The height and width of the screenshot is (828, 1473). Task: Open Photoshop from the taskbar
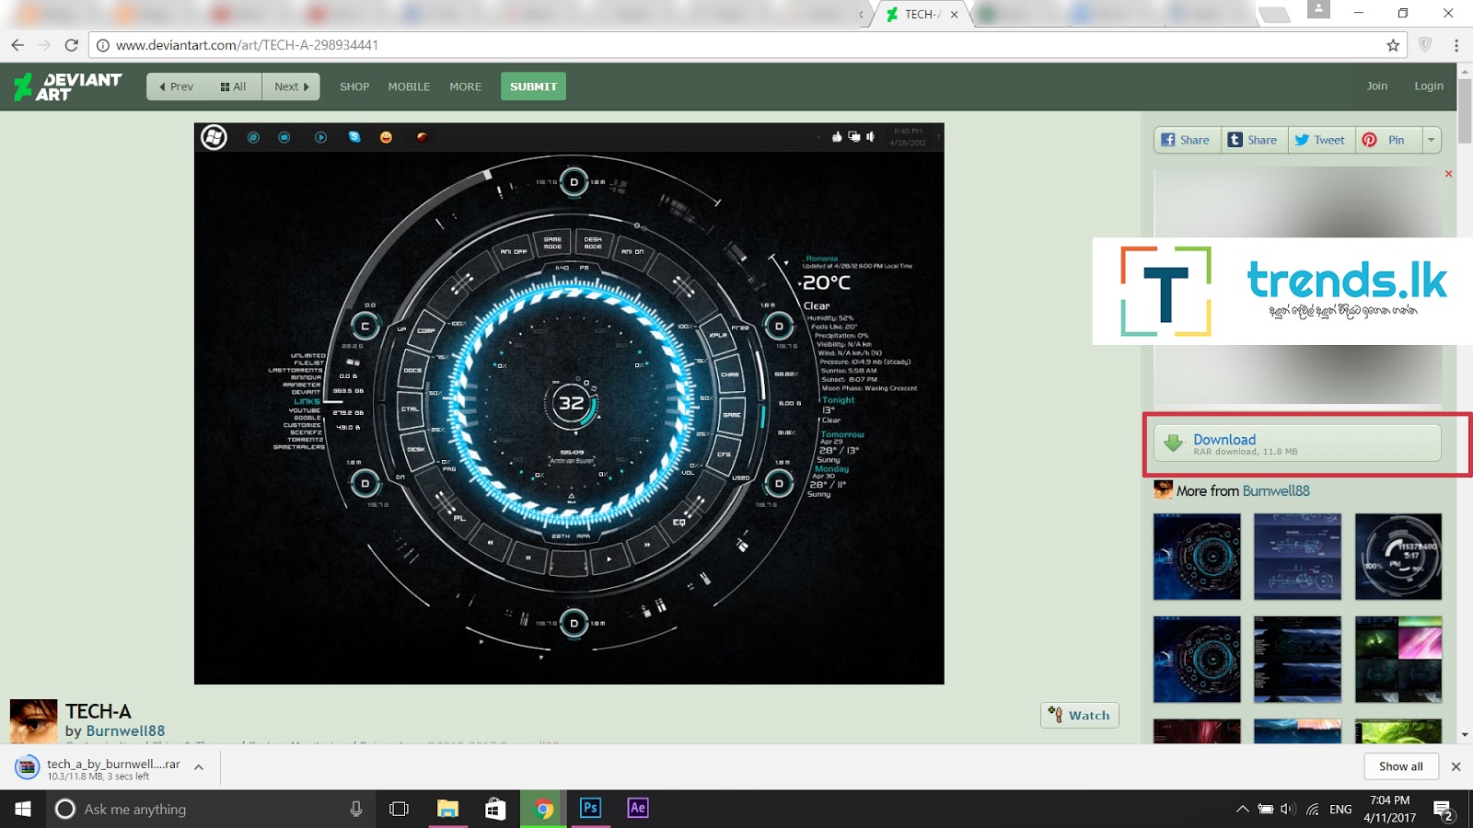[x=590, y=809]
